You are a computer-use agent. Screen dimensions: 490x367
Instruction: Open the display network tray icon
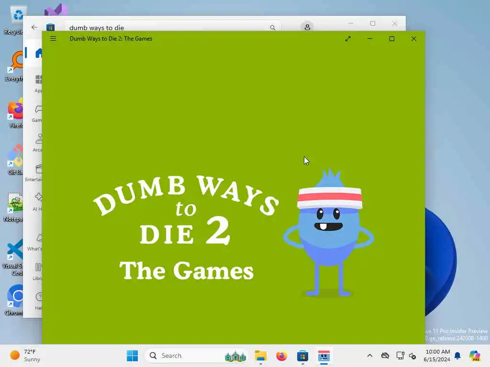(400, 356)
